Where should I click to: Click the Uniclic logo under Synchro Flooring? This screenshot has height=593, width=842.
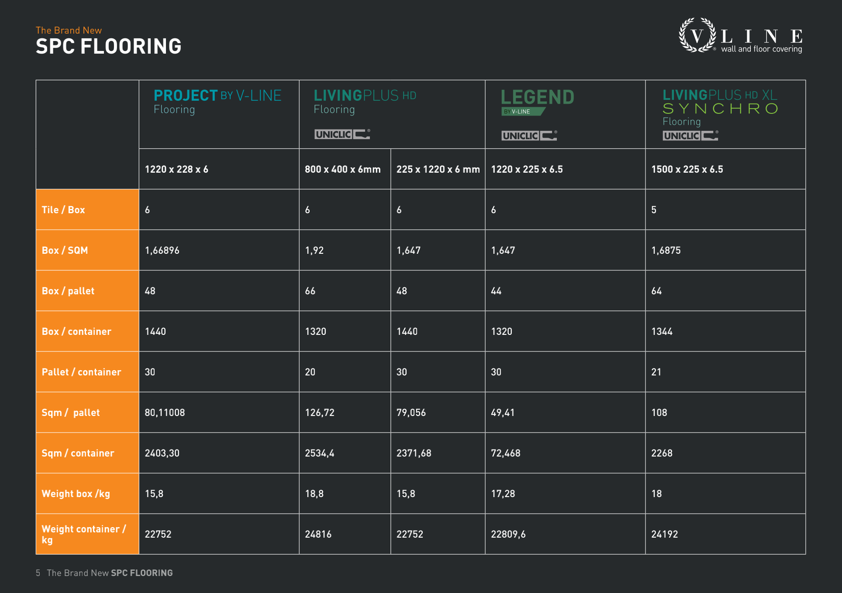point(690,136)
